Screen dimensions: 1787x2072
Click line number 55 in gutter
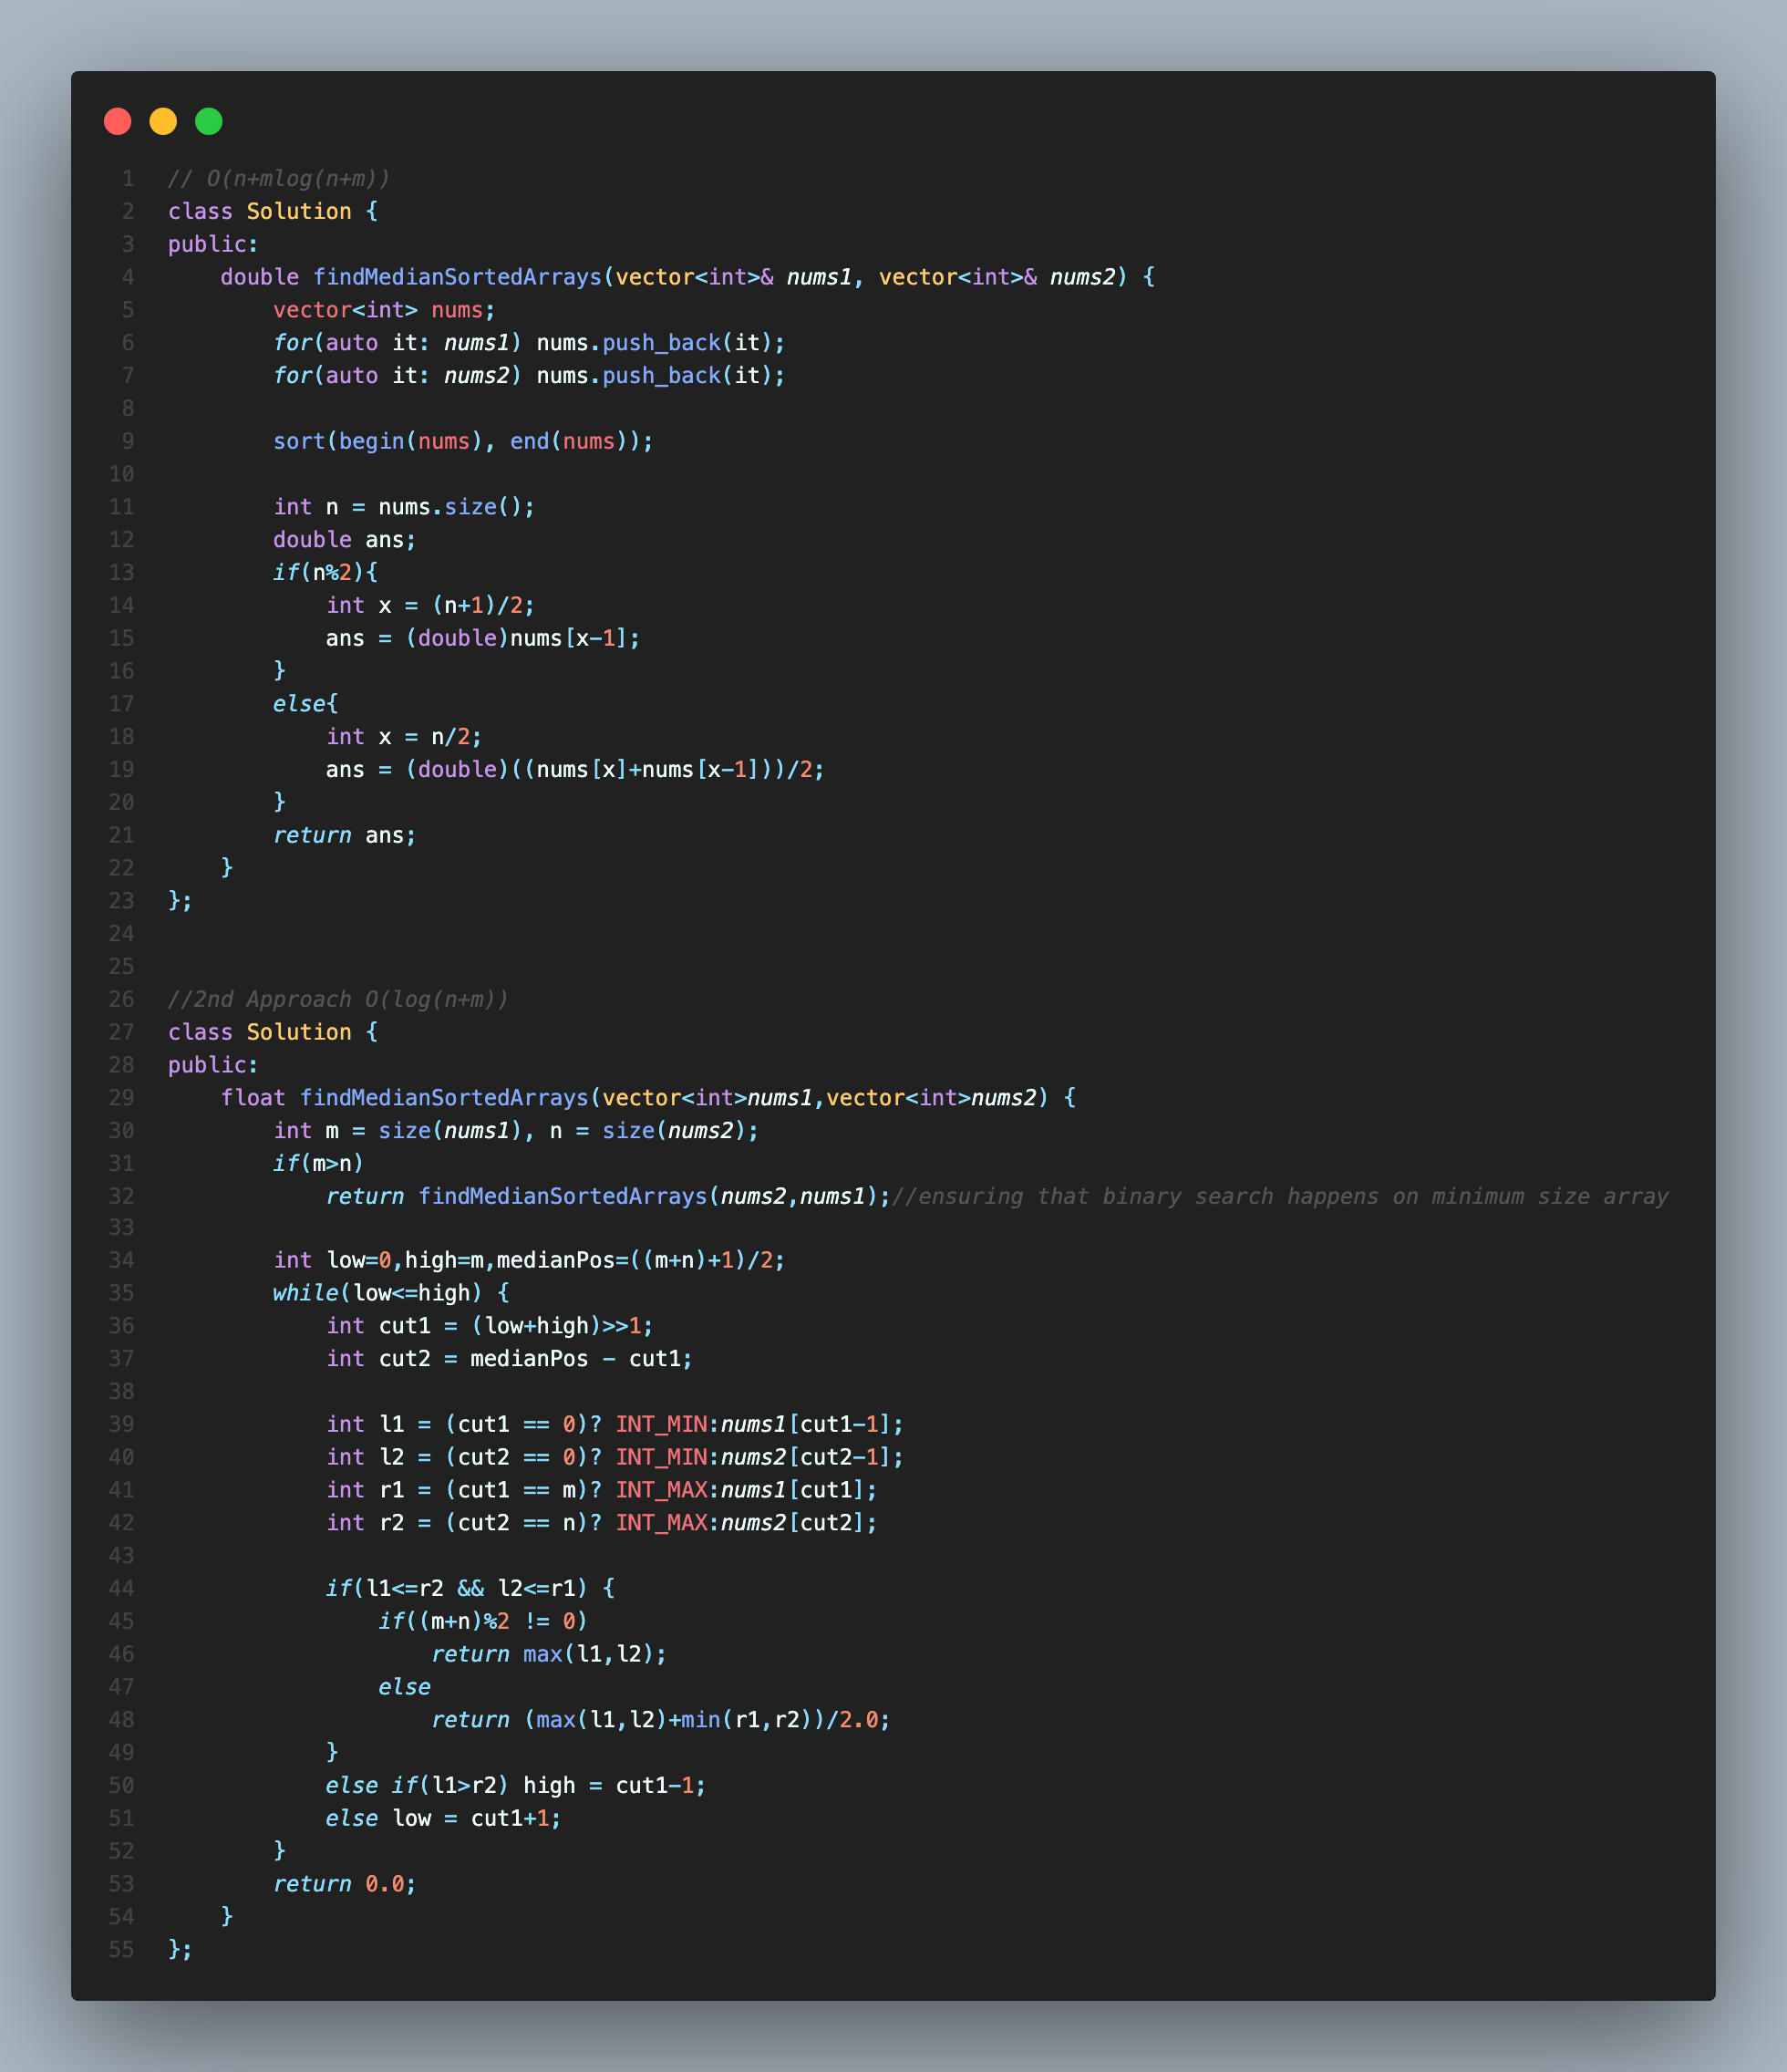(121, 1949)
